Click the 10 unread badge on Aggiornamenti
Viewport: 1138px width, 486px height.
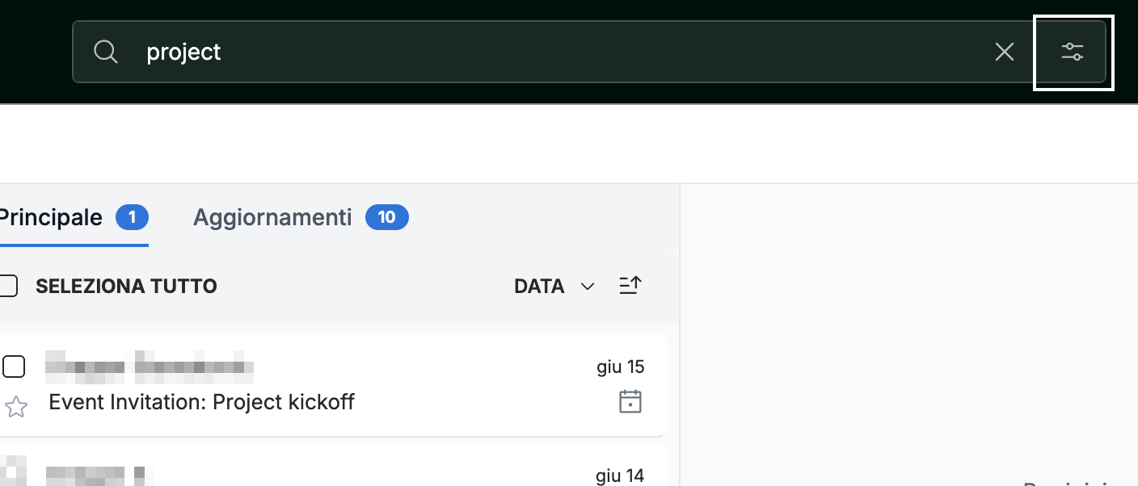[x=387, y=217]
